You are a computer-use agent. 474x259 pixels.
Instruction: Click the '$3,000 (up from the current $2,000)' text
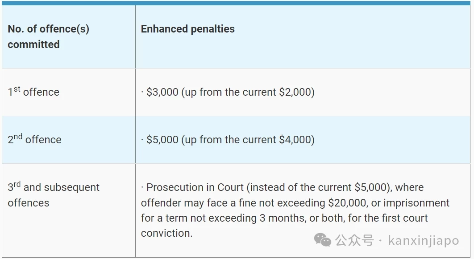230,92
